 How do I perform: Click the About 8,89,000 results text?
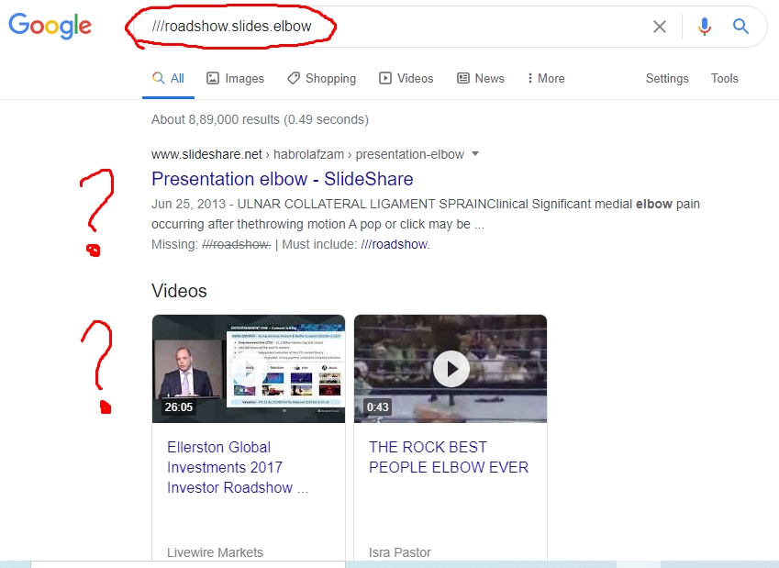click(260, 120)
